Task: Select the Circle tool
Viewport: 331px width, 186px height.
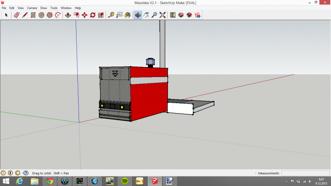Action: click(41, 15)
